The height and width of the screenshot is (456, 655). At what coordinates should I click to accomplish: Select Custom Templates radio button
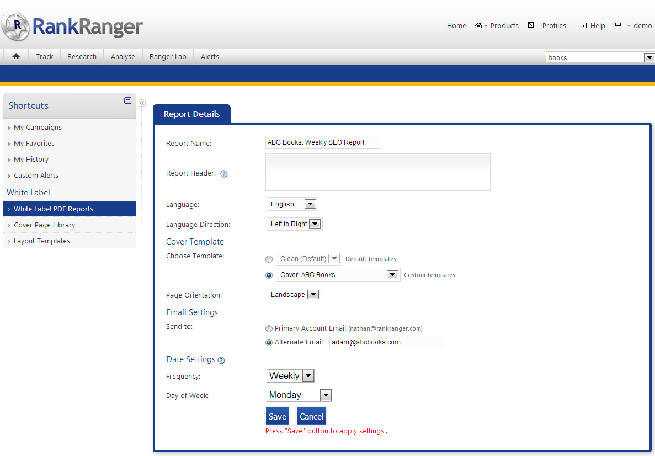[x=269, y=275]
